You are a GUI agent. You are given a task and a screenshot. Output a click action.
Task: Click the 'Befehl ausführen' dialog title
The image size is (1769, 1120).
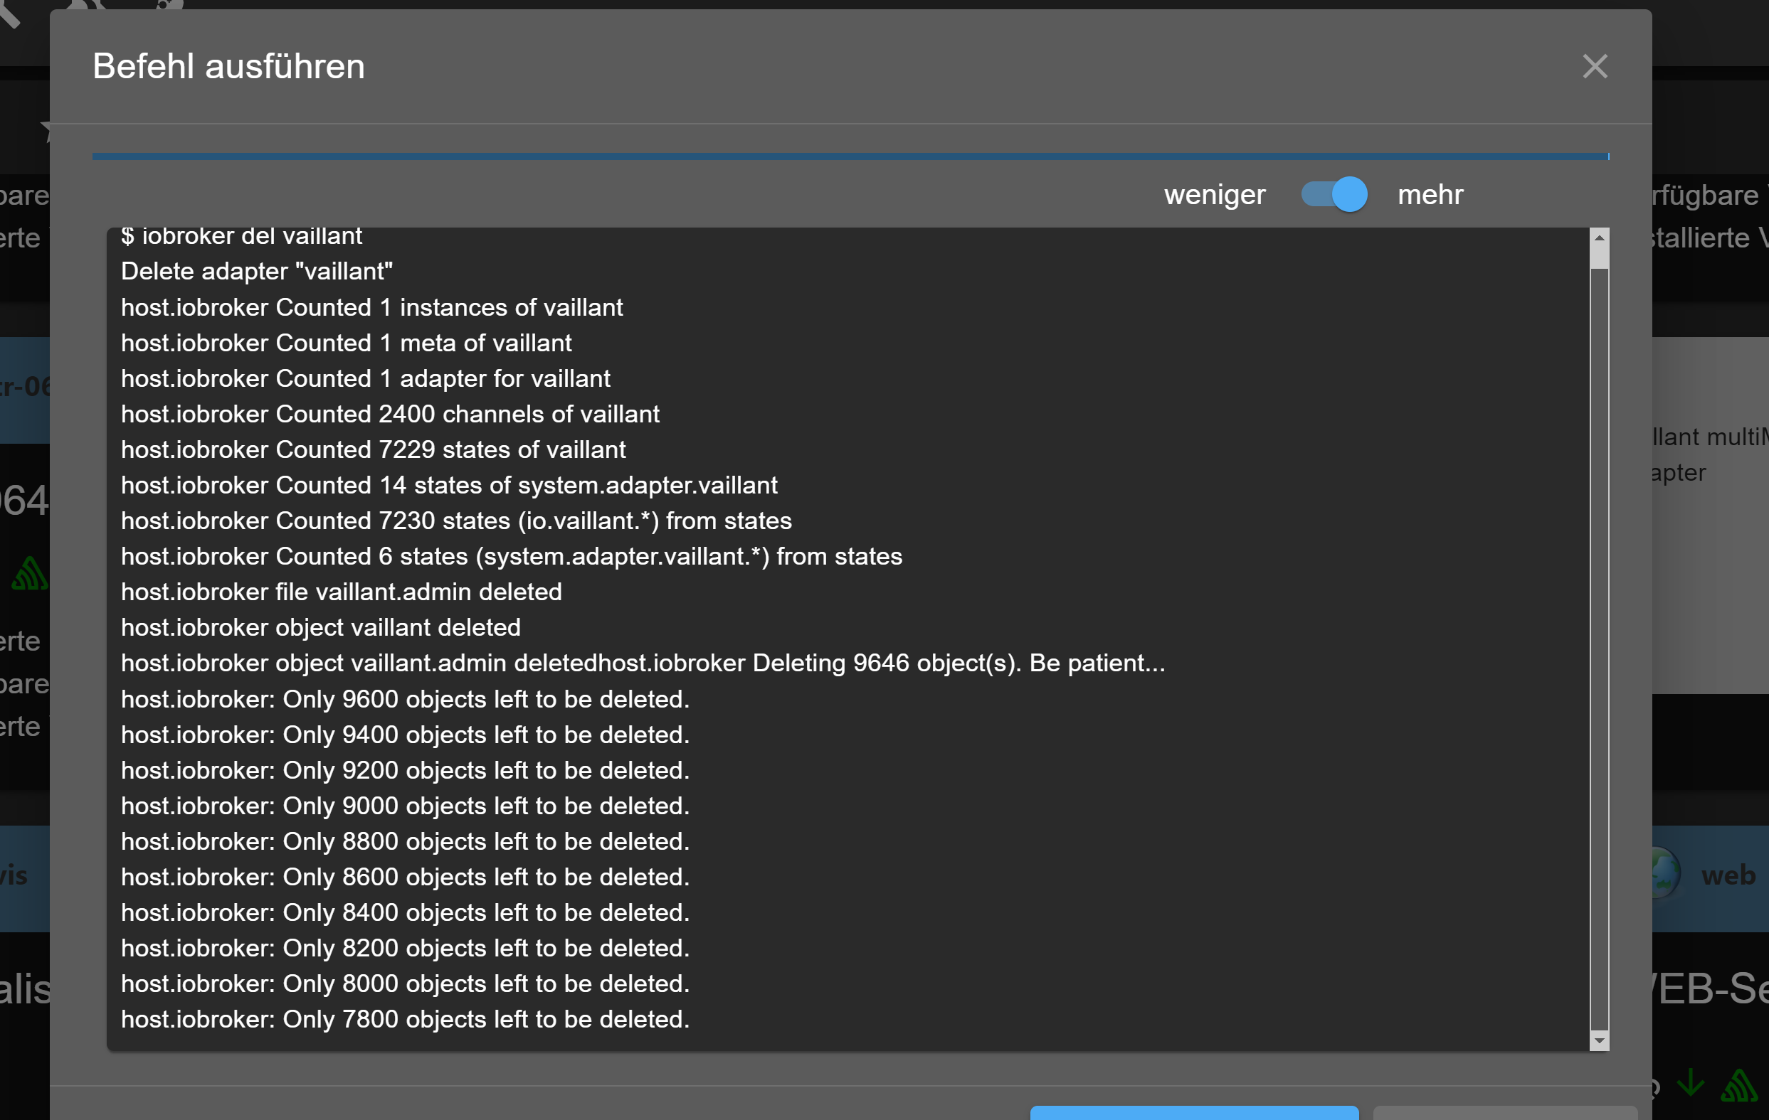228,67
